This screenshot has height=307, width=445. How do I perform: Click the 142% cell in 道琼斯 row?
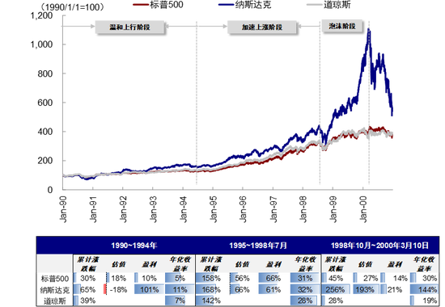211,301
